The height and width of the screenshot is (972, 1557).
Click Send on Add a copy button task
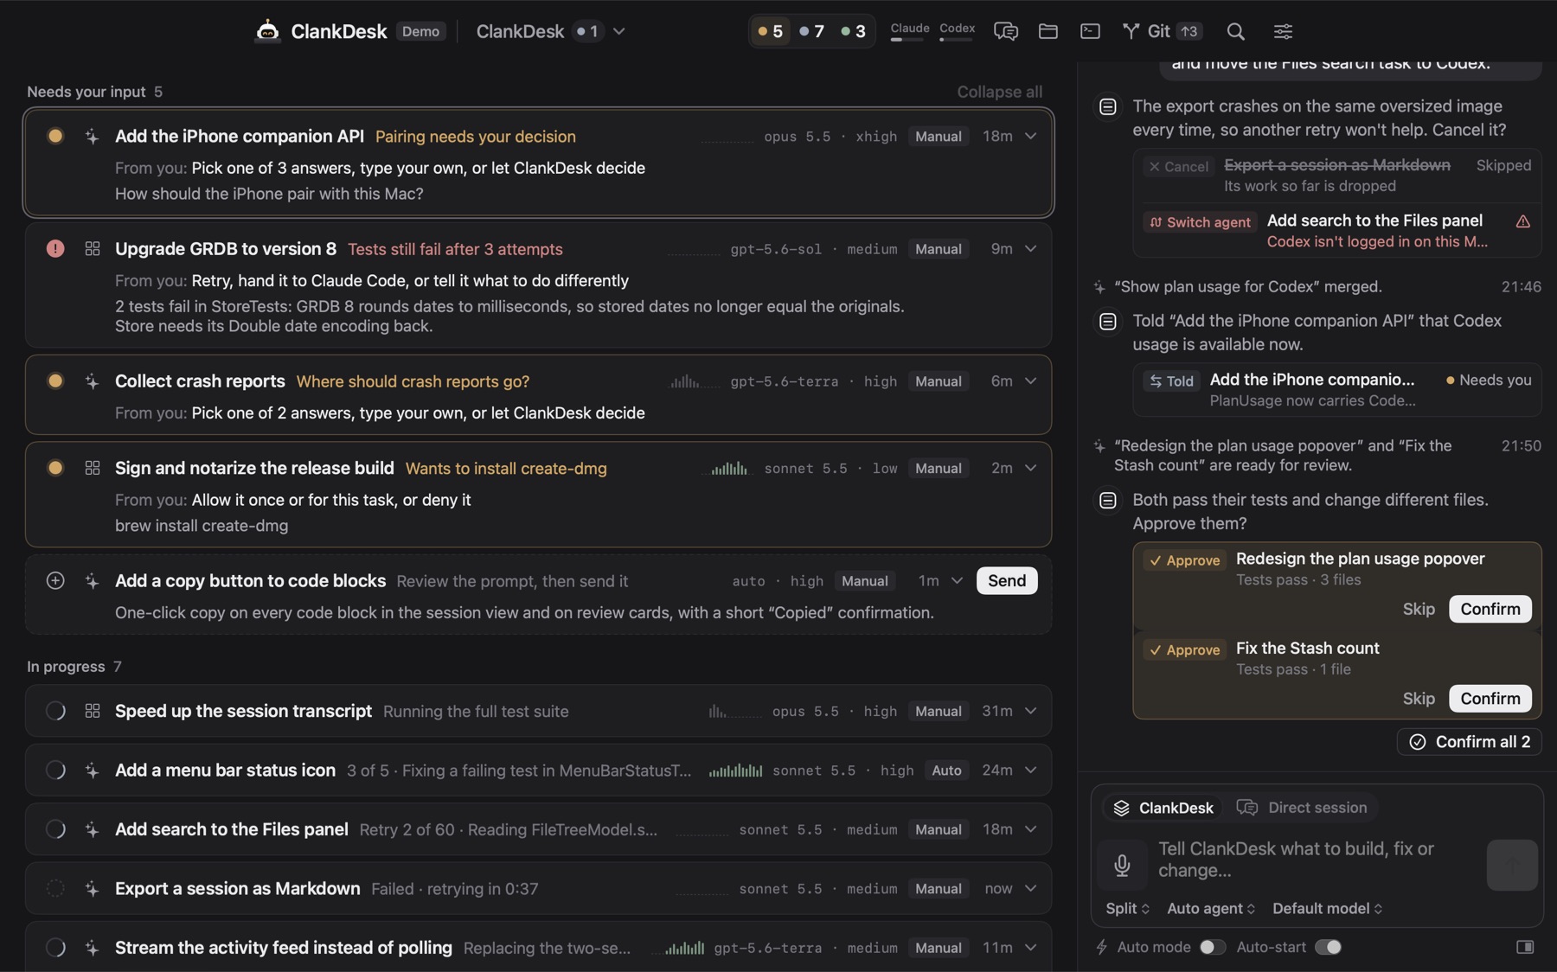[1007, 581]
